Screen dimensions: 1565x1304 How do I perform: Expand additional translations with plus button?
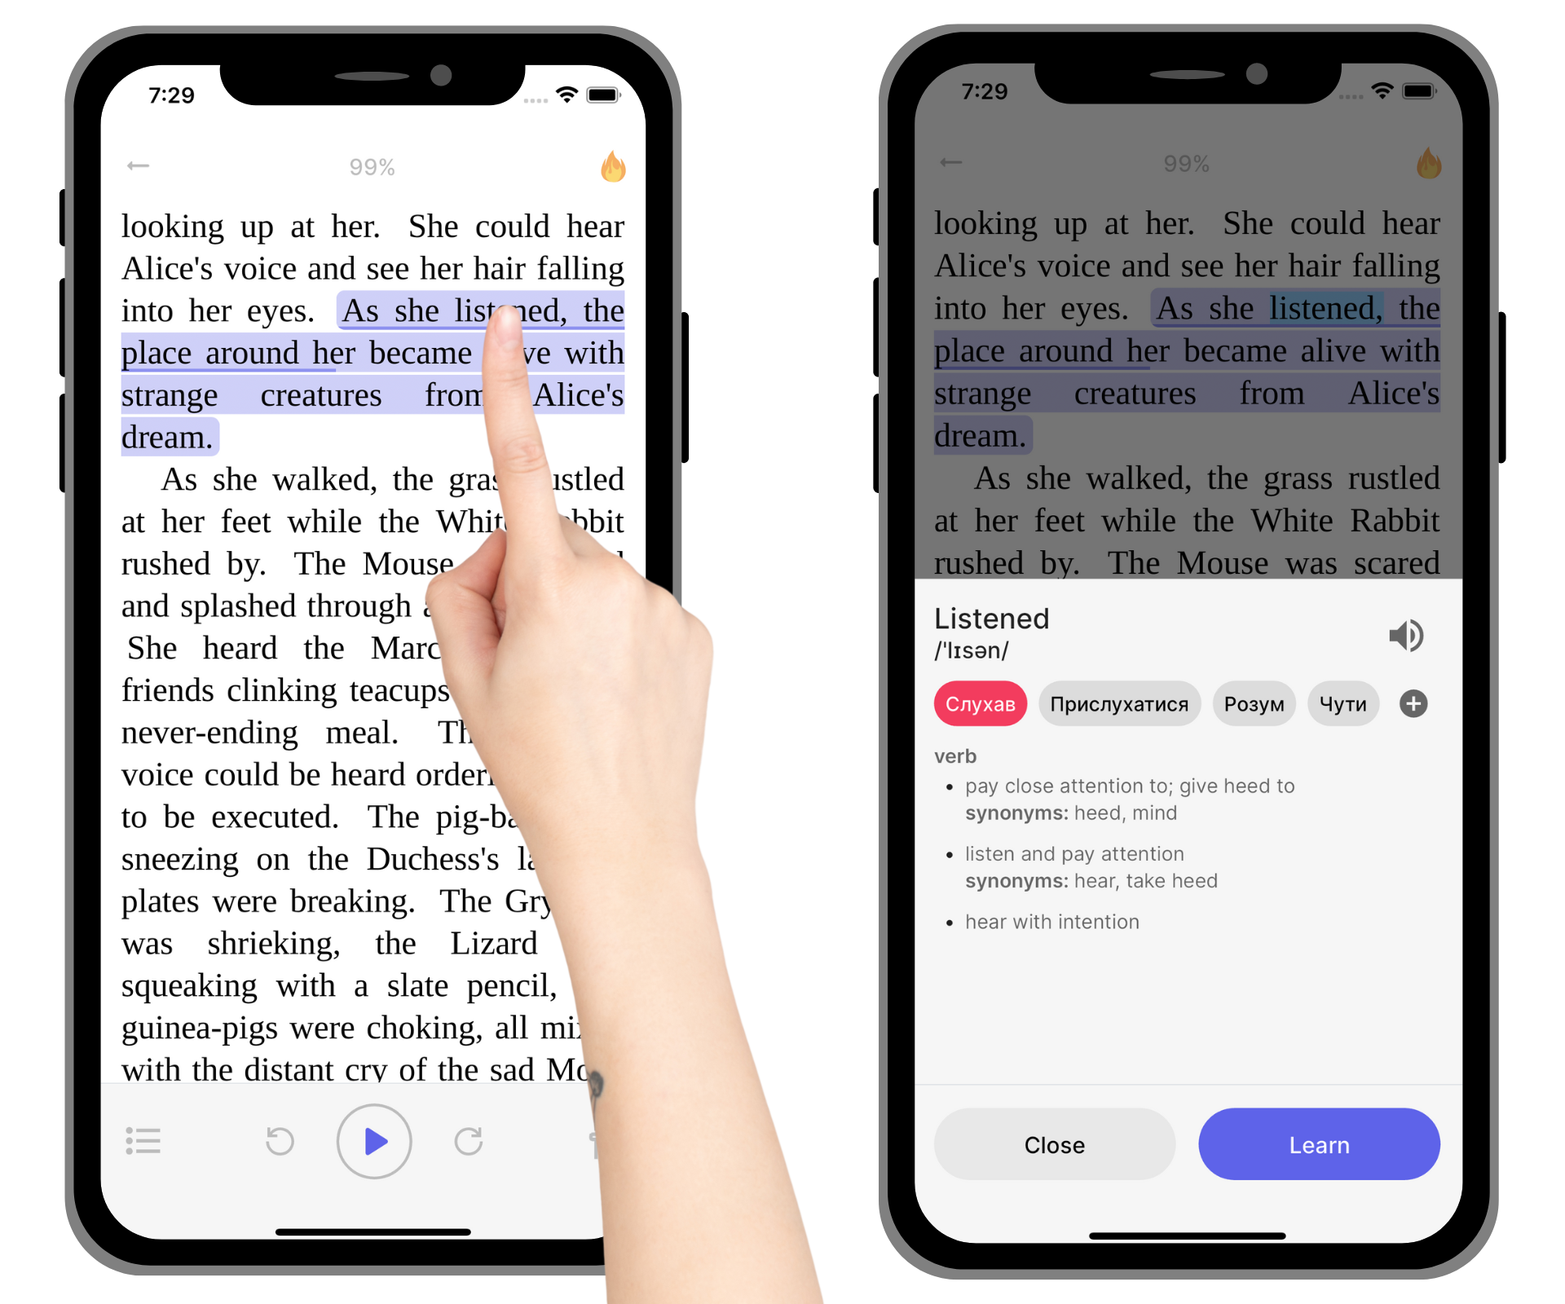point(1413,703)
